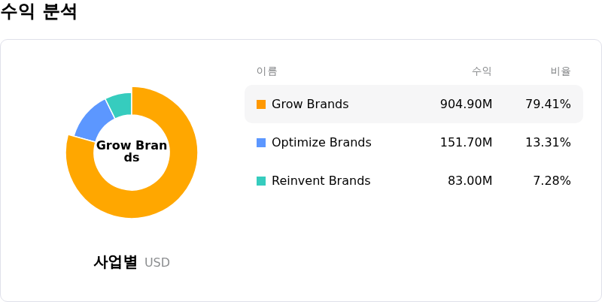Click the USD currency label
This screenshot has width=602, height=302.
coord(157,263)
